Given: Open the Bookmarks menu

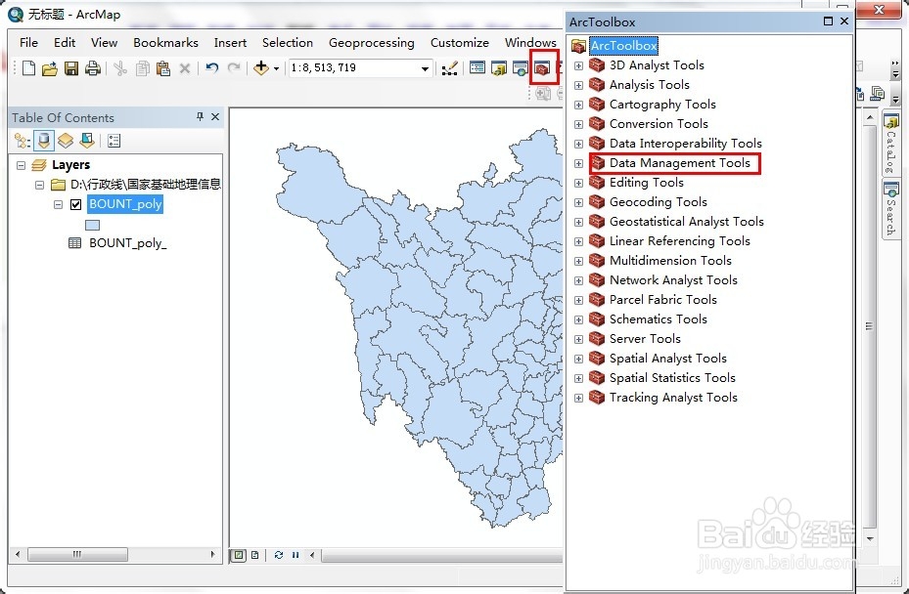Looking at the screenshot, I should point(165,43).
